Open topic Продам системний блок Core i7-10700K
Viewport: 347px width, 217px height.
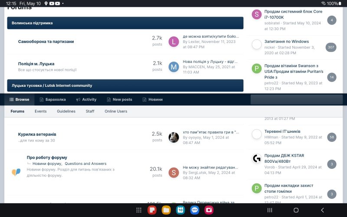(x=294, y=14)
